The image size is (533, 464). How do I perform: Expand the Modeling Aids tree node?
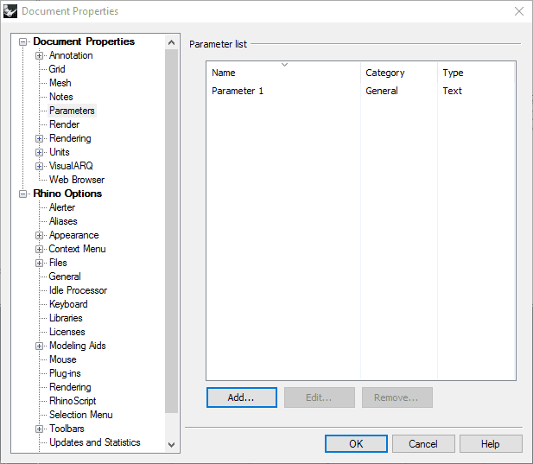point(39,346)
